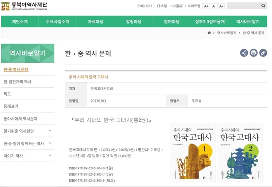Expand 알기쉬운 역사현안 submenu

click(50, 131)
